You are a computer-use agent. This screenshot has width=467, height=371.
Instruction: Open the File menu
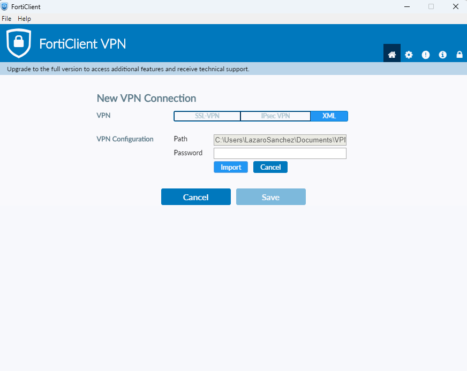click(6, 18)
